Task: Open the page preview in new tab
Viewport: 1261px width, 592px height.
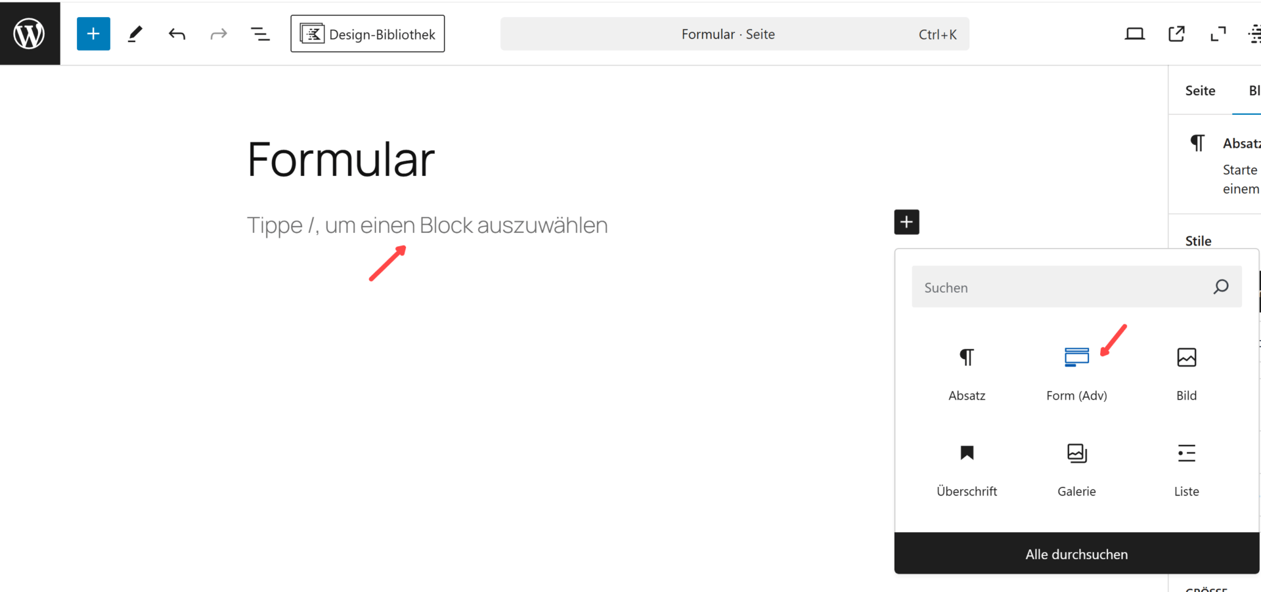Action: tap(1176, 33)
